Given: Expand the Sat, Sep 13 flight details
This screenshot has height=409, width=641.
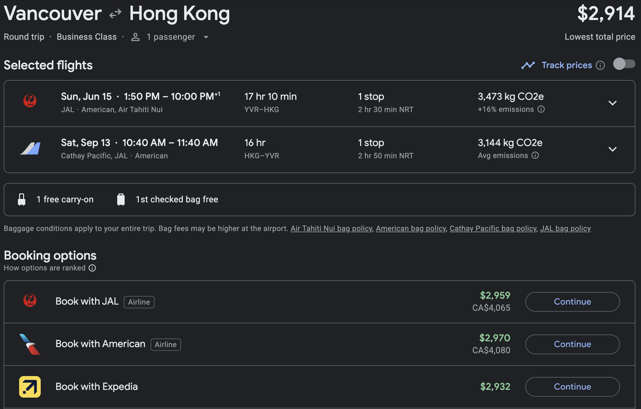Looking at the screenshot, I should pyautogui.click(x=612, y=149).
